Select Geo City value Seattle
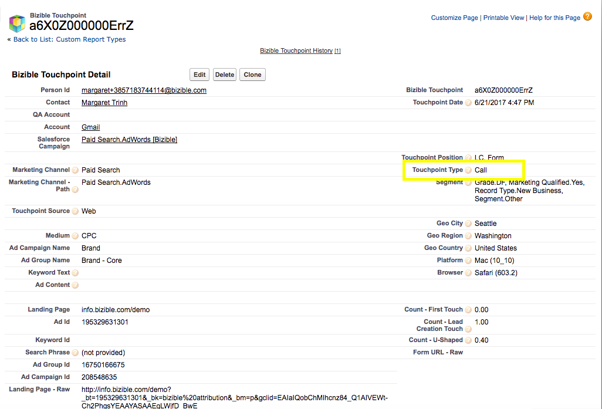The image size is (602, 409). [x=485, y=224]
